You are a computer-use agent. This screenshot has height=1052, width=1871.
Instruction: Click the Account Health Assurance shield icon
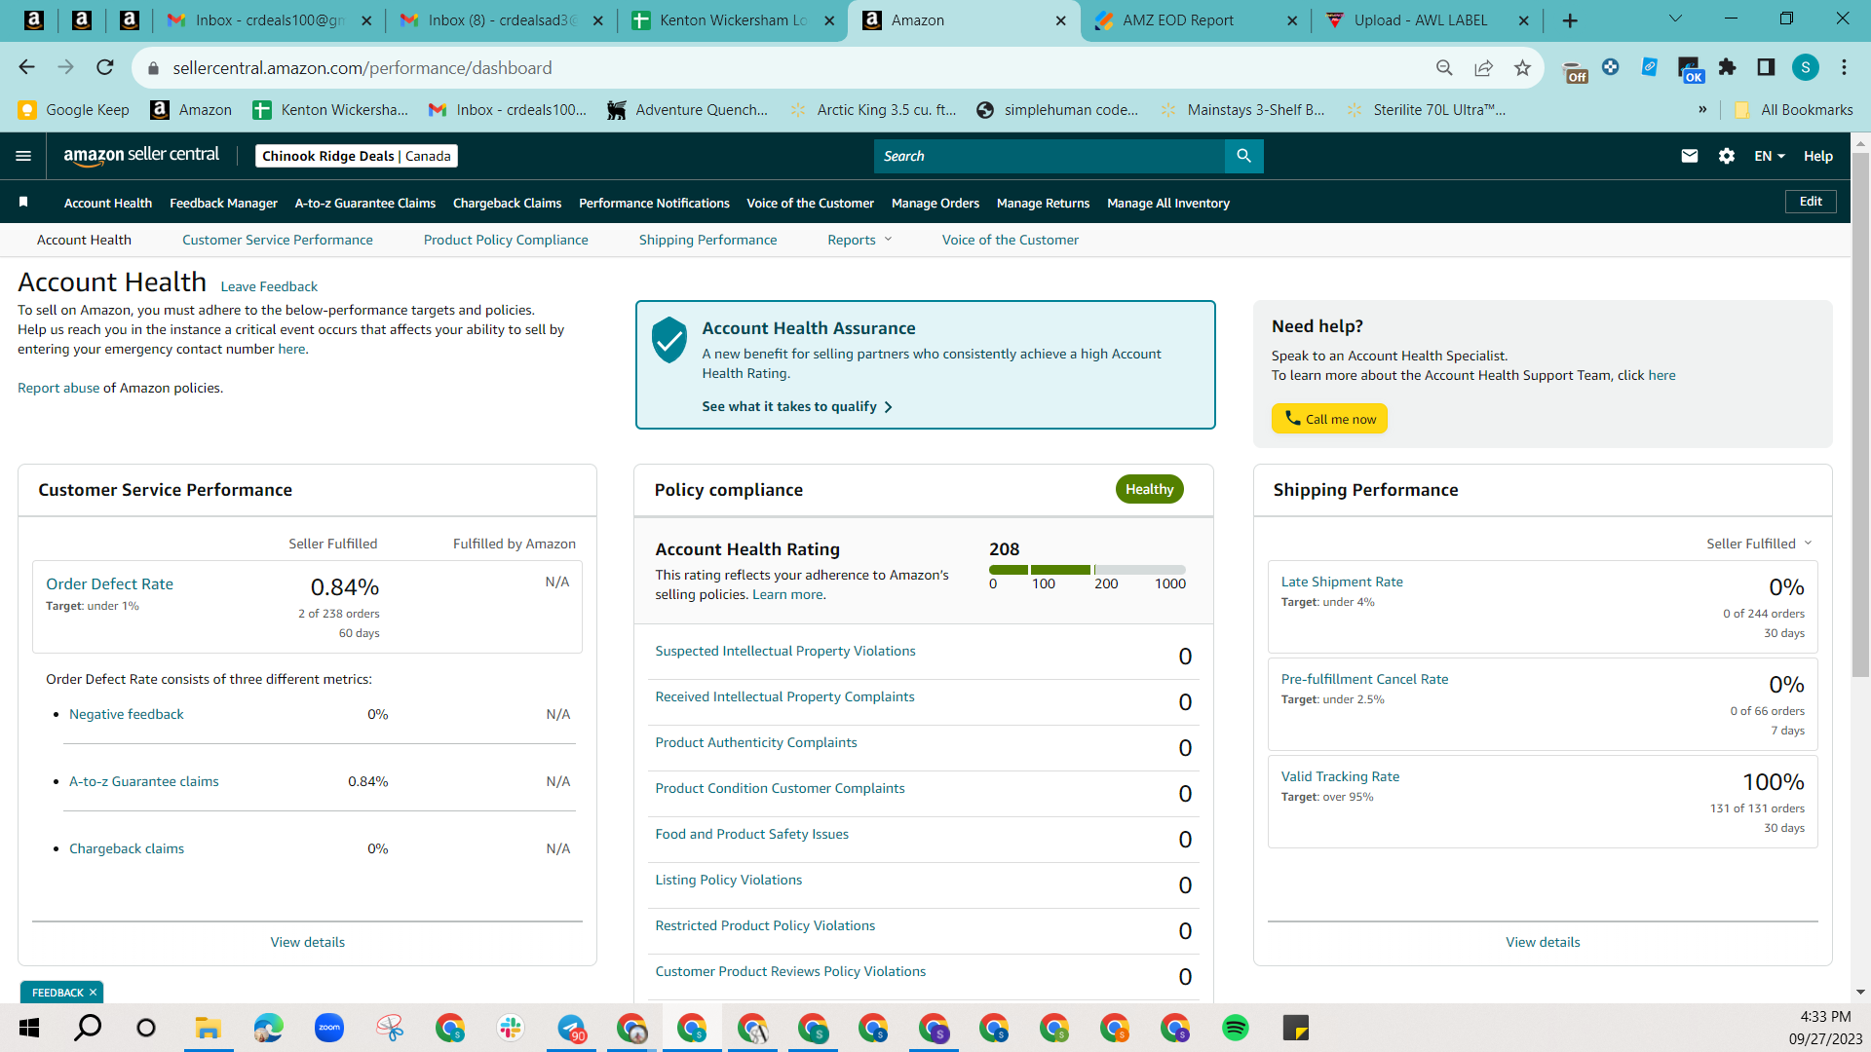[669, 340]
